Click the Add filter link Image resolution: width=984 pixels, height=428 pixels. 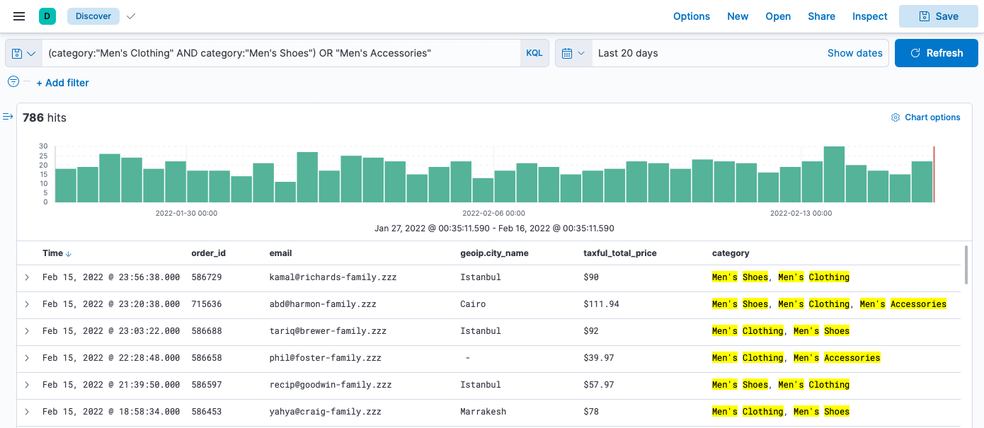click(62, 83)
